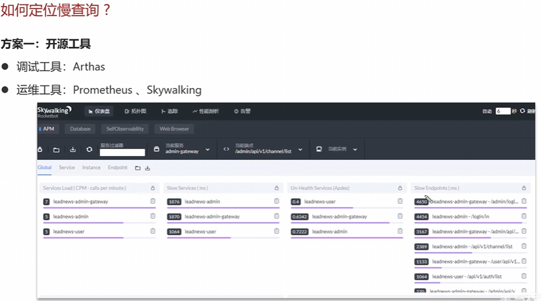The height and width of the screenshot is (301, 541).
Task: Click the folder icon in the dark toolbar
Action: pos(56,150)
